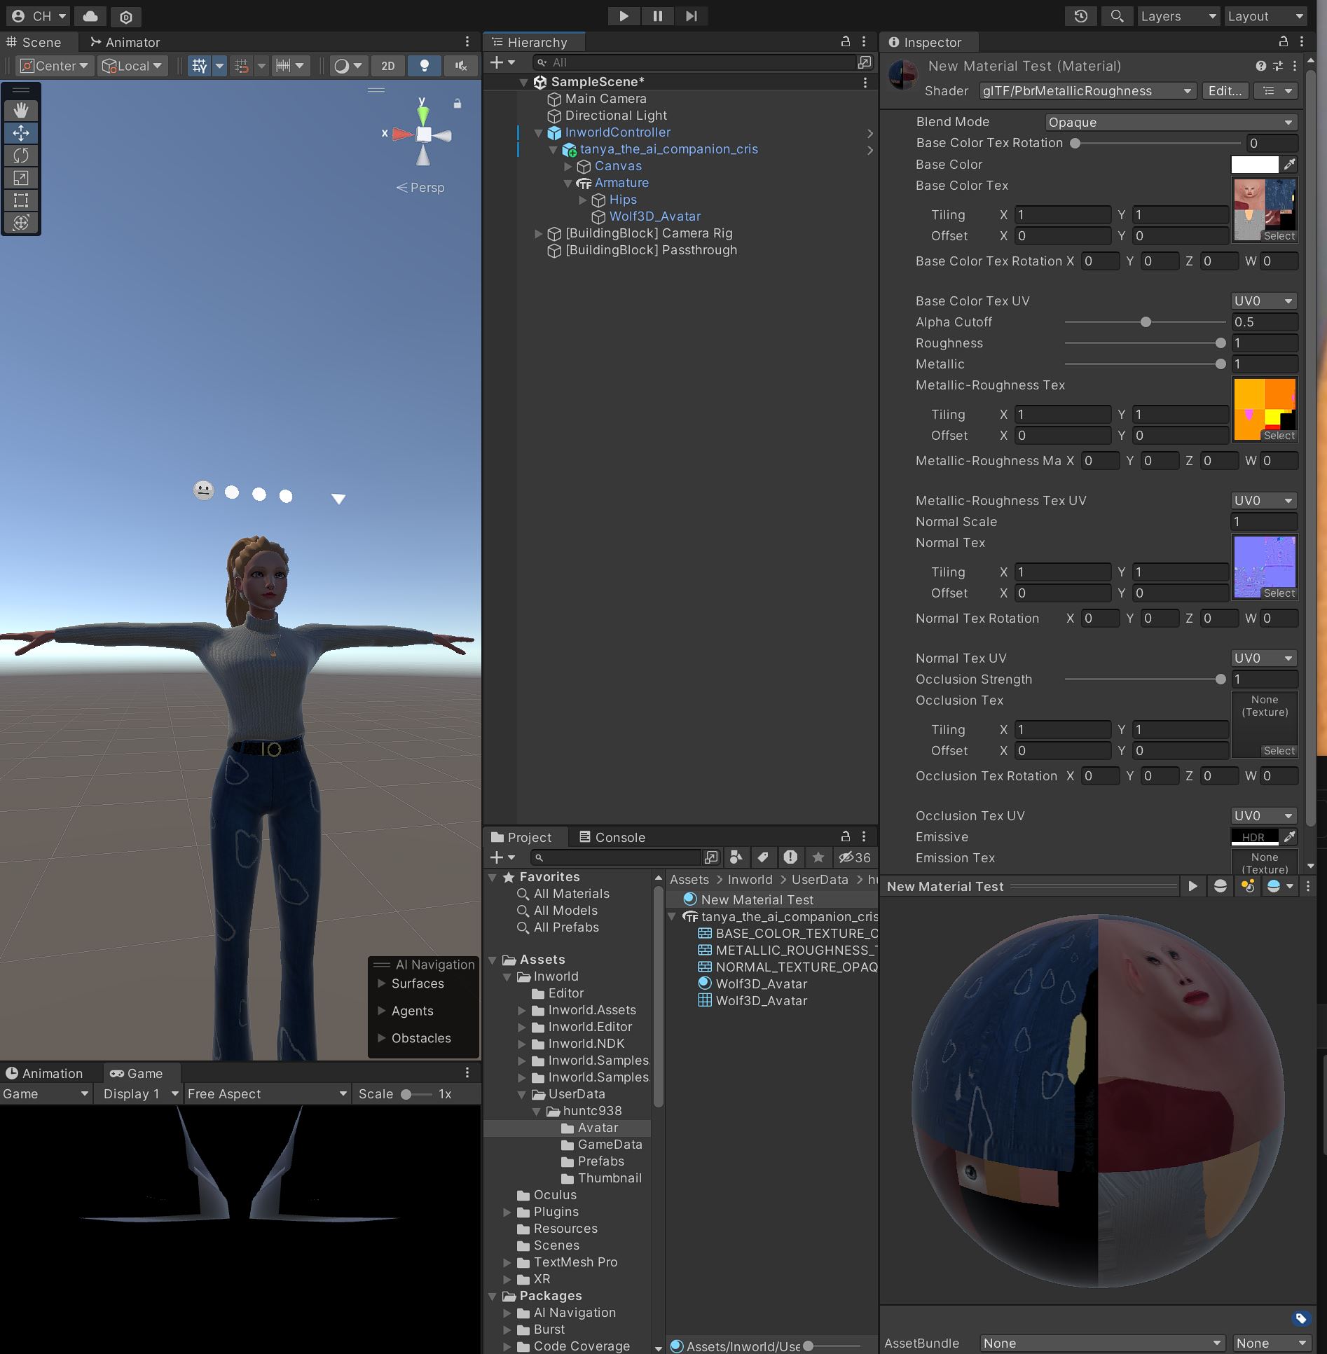Play the material preview animation
This screenshot has height=1354, width=1327.
click(x=1192, y=886)
